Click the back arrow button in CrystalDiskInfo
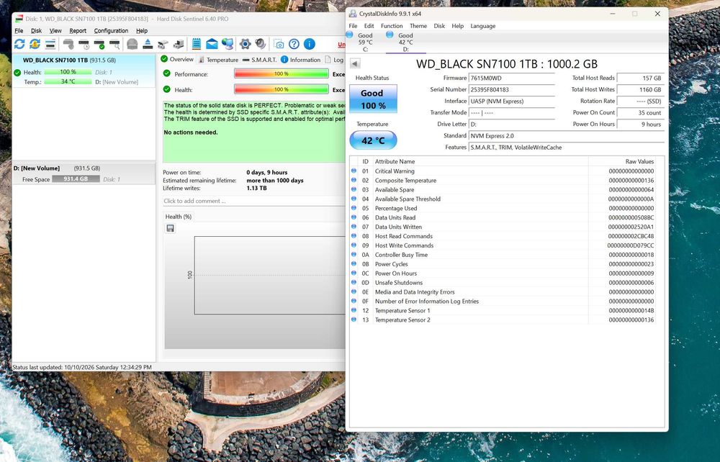This screenshot has height=462, width=720. pos(355,64)
